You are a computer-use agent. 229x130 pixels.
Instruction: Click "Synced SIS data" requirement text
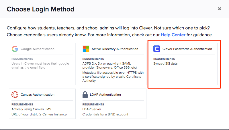click(165, 63)
